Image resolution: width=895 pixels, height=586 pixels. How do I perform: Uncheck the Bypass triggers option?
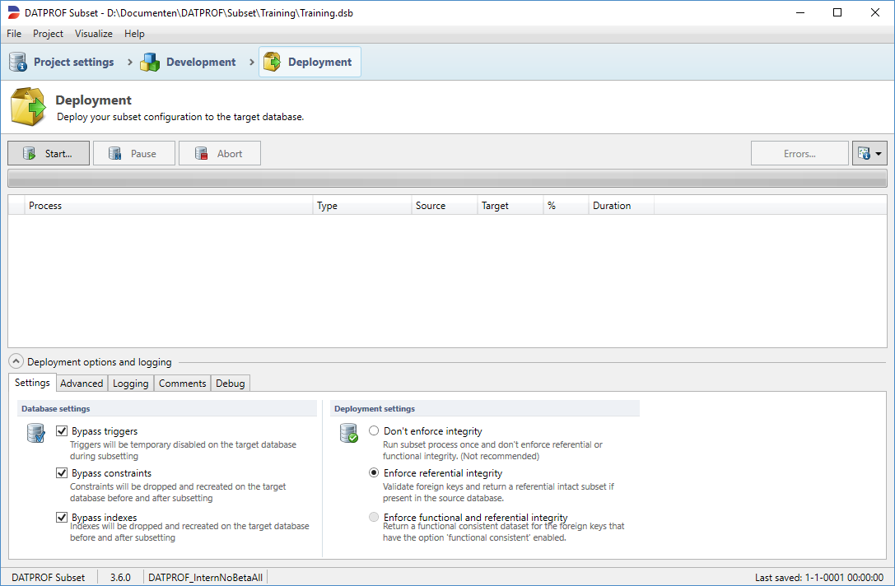62,430
